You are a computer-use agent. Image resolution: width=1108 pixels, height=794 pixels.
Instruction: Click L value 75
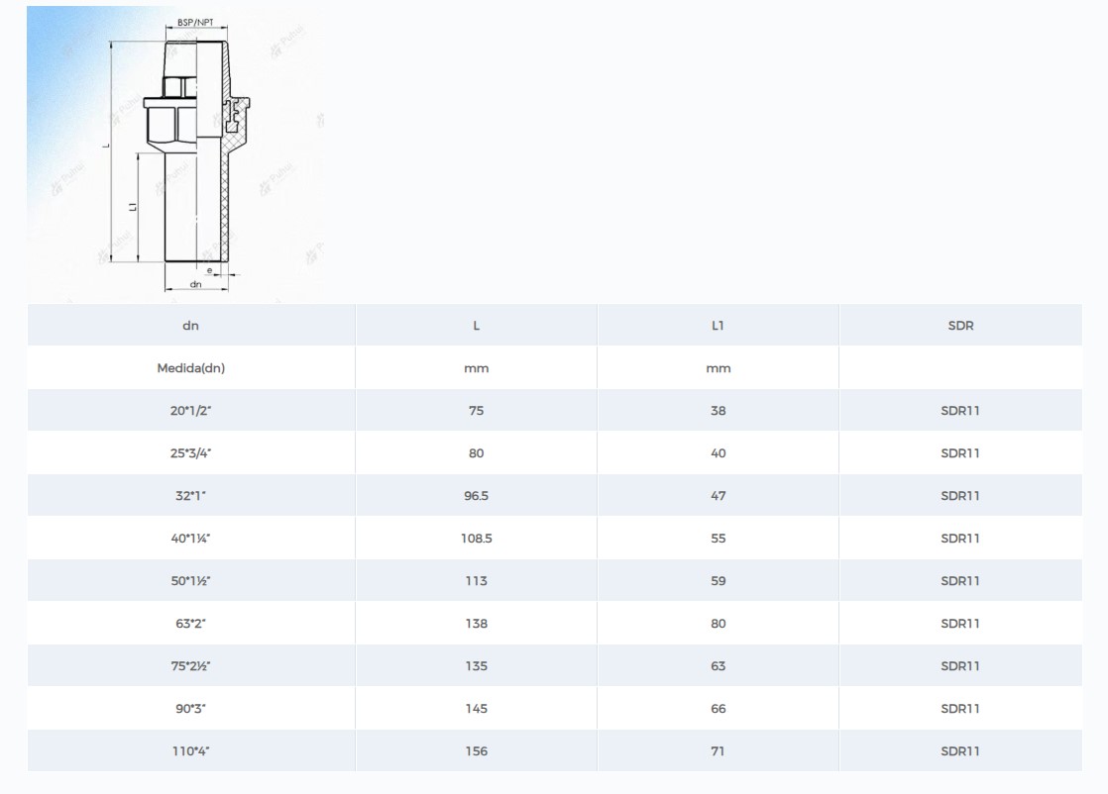coord(477,411)
